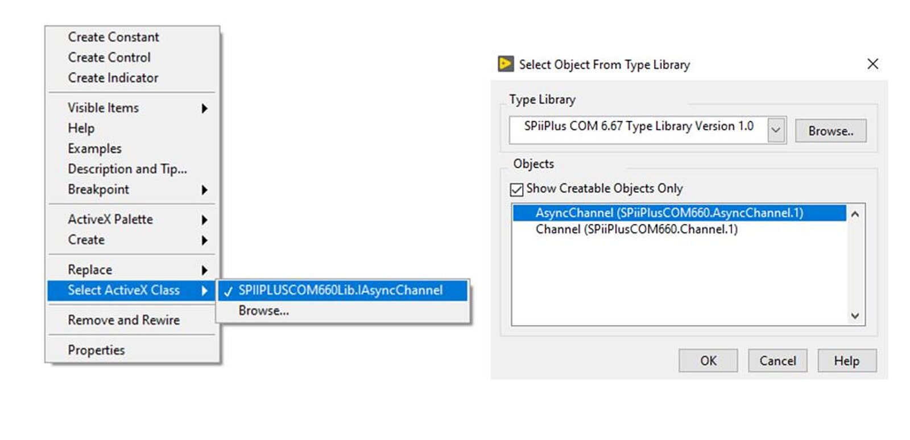Select checked SPIIPLUSCOM660Lib.IAsyncChannel class

coord(343,290)
